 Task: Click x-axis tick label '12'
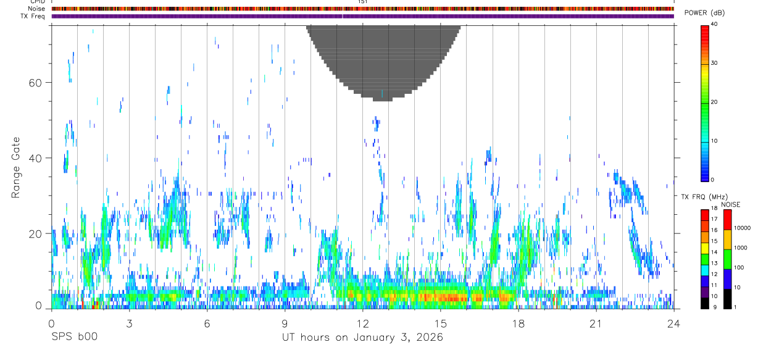click(x=362, y=323)
